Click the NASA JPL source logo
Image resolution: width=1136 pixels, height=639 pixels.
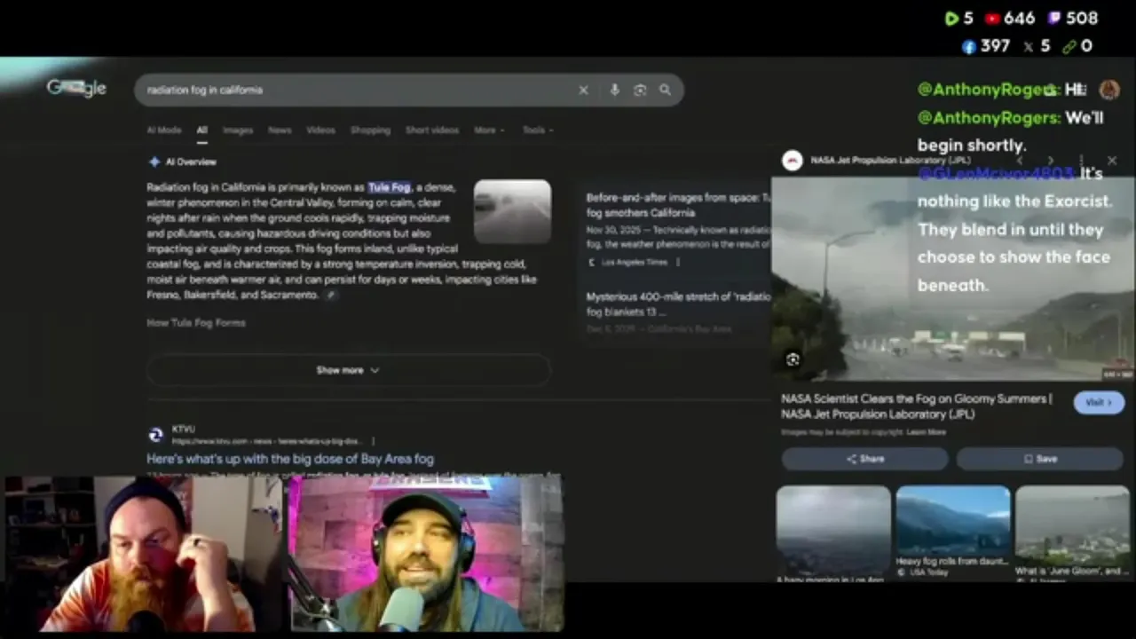point(793,161)
